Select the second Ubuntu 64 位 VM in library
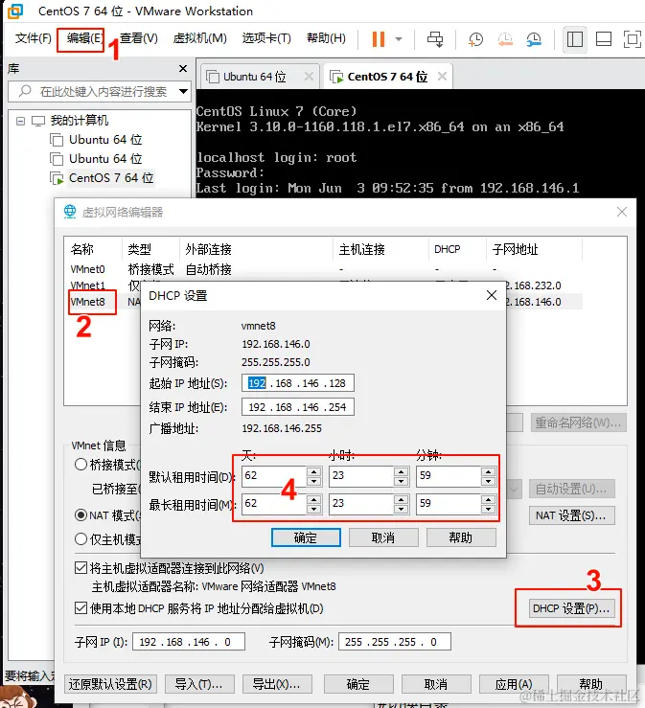Viewport: 645px width, 708px height. (96, 159)
